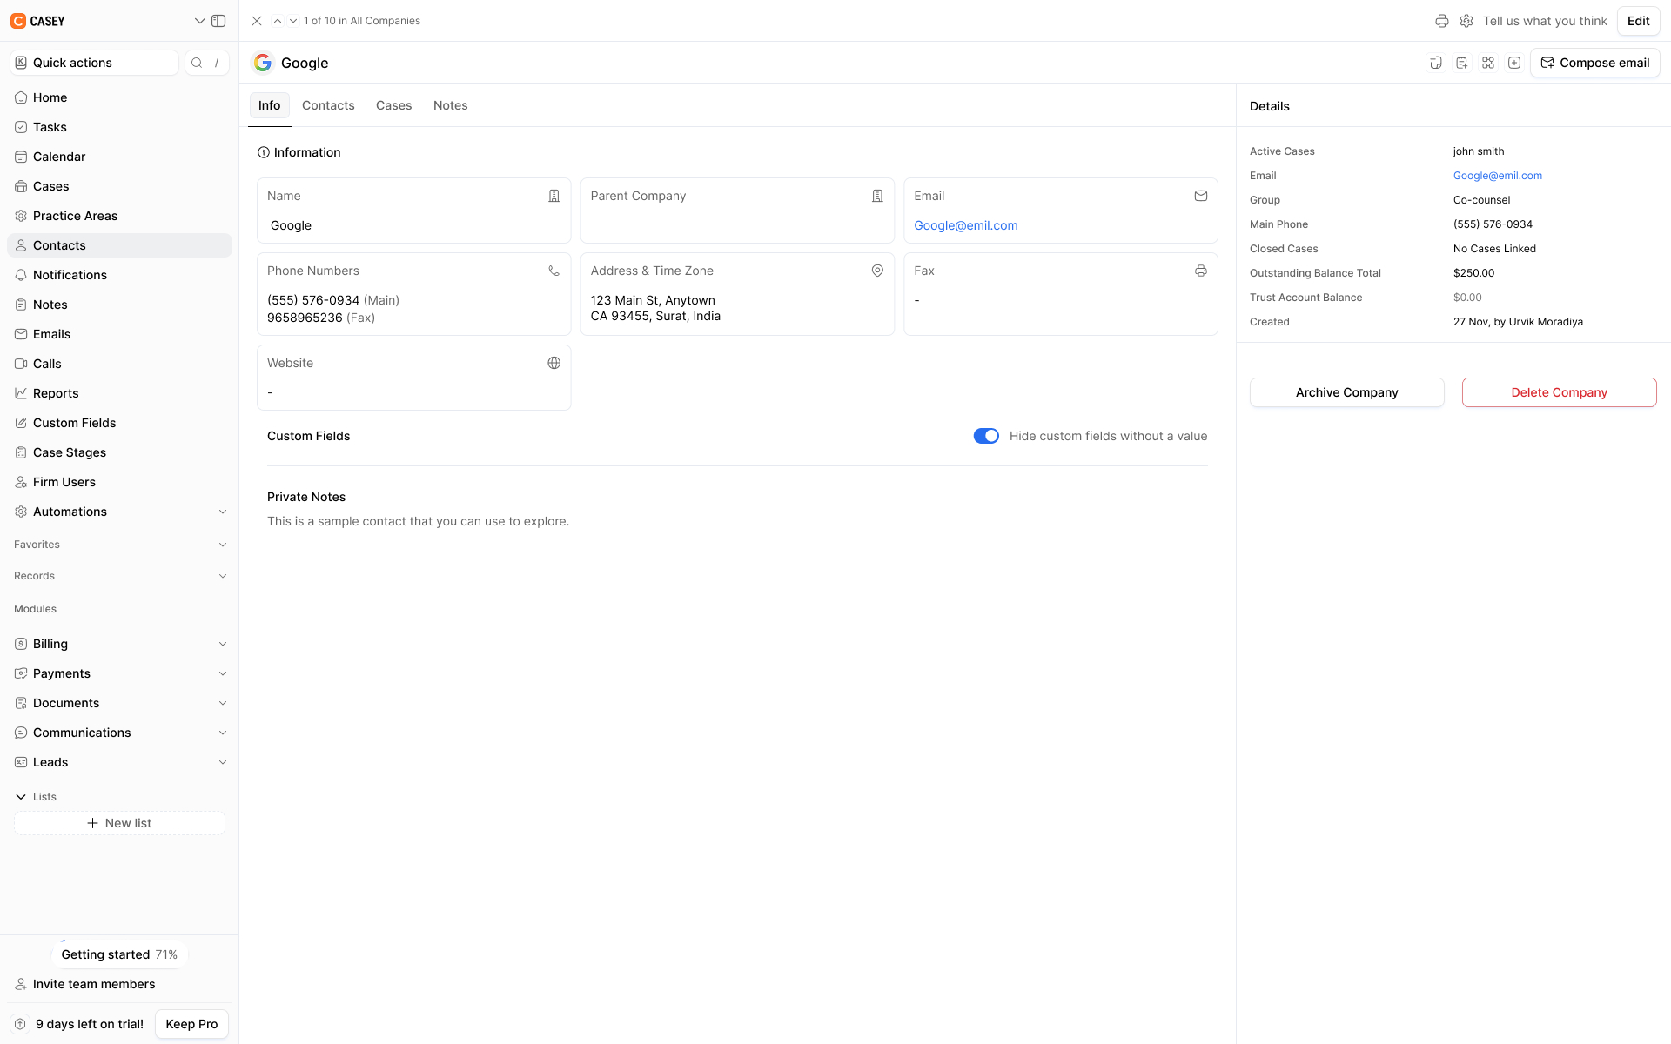
Task: Click Delete Company button
Action: pyautogui.click(x=1559, y=392)
